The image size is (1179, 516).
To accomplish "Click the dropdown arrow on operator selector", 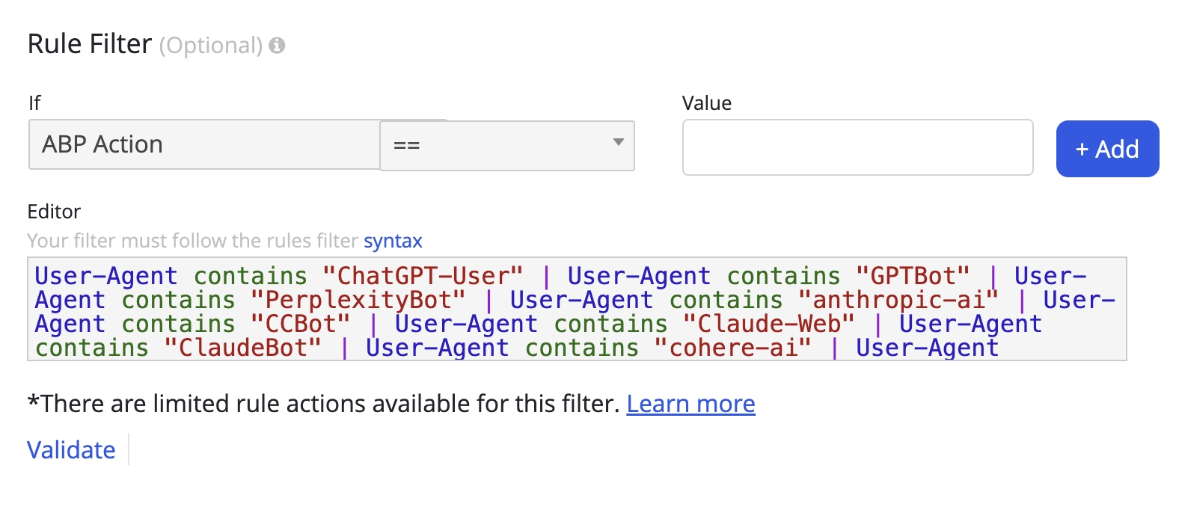I will pyautogui.click(x=618, y=143).
